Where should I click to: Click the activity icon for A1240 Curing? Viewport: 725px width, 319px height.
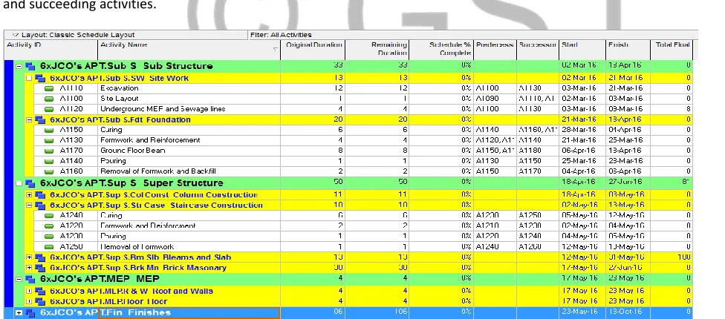pyautogui.click(x=49, y=216)
